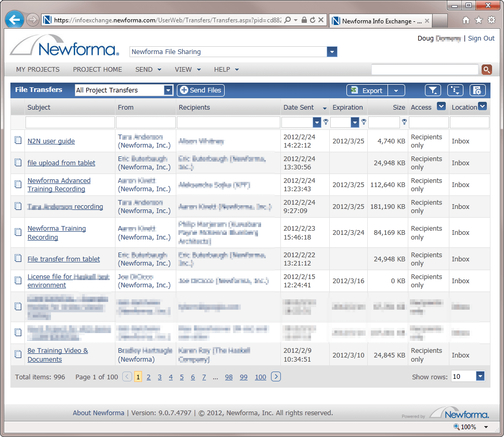Open the browser home icon

pyautogui.click(x=466, y=21)
